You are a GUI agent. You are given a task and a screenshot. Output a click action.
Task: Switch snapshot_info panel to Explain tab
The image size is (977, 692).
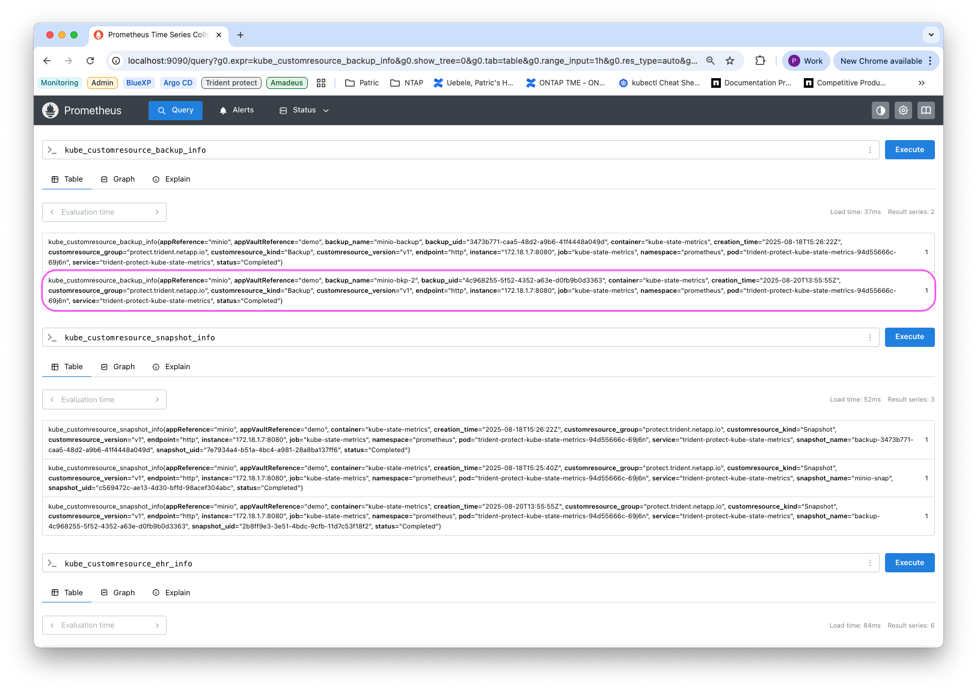point(171,367)
